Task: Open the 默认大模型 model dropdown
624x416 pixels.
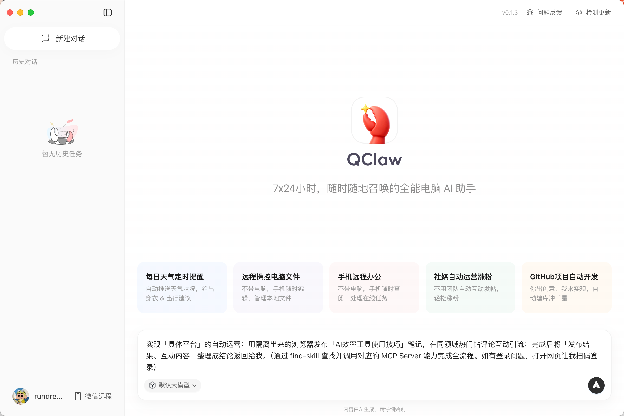Action: 172,385
